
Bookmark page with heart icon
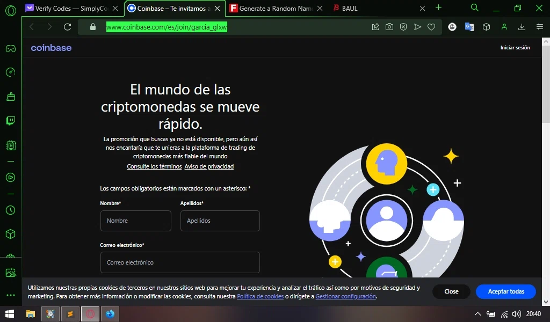pos(431,27)
